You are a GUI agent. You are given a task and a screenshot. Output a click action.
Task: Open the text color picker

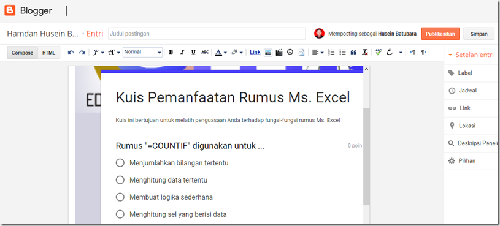coord(221,53)
